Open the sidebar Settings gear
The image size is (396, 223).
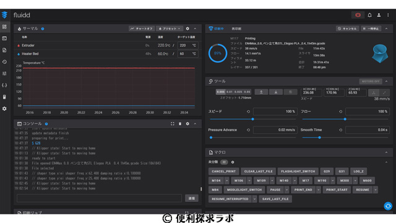coord(4,108)
